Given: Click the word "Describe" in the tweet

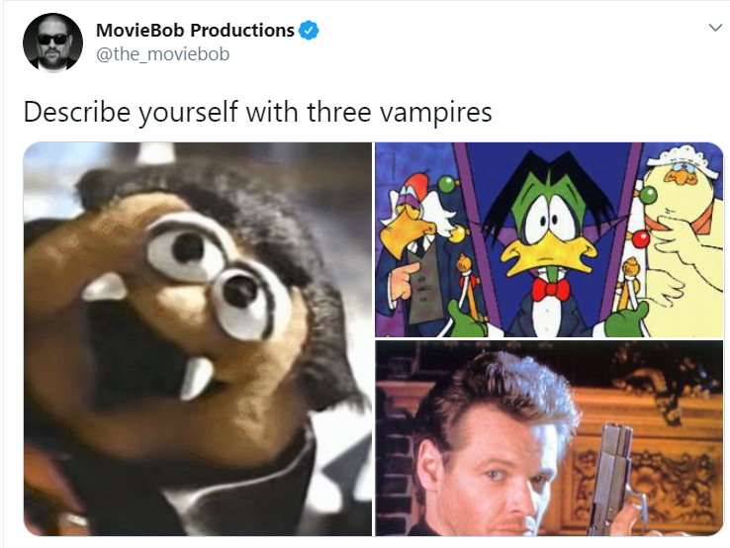Looking at the screenshot, I should point(77,112).
